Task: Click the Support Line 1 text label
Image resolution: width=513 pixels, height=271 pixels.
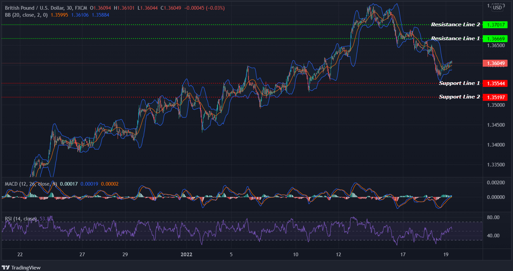Action: (459, 83)
